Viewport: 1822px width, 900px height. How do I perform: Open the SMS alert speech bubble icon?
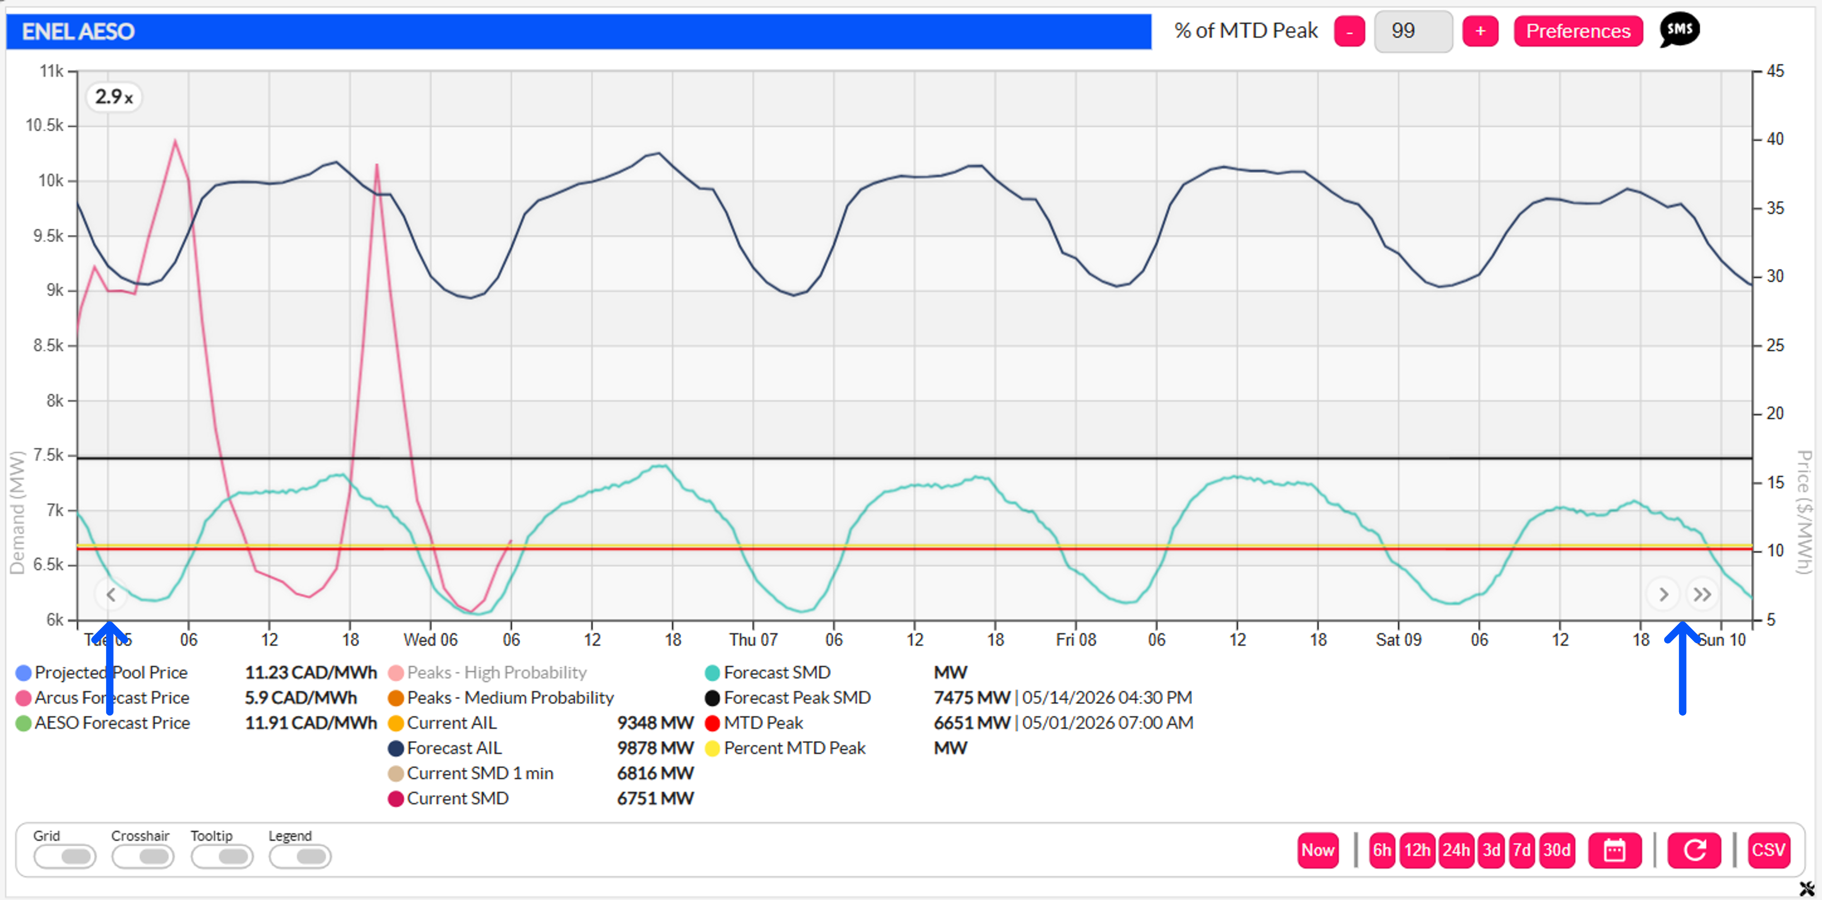(1679, 30)
